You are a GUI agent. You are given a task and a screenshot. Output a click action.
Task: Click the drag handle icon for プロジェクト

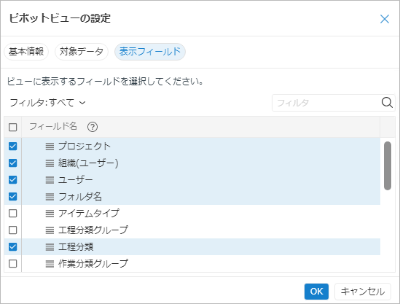click(x=50, y=147)
